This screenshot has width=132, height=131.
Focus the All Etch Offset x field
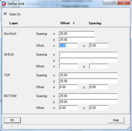click(68, 66)
